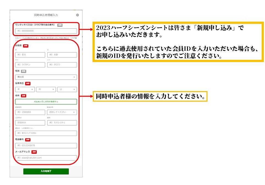This screenshot has height=185, width=265.
Task: Click the 市区町村 city field
Action: coord(30,123)
